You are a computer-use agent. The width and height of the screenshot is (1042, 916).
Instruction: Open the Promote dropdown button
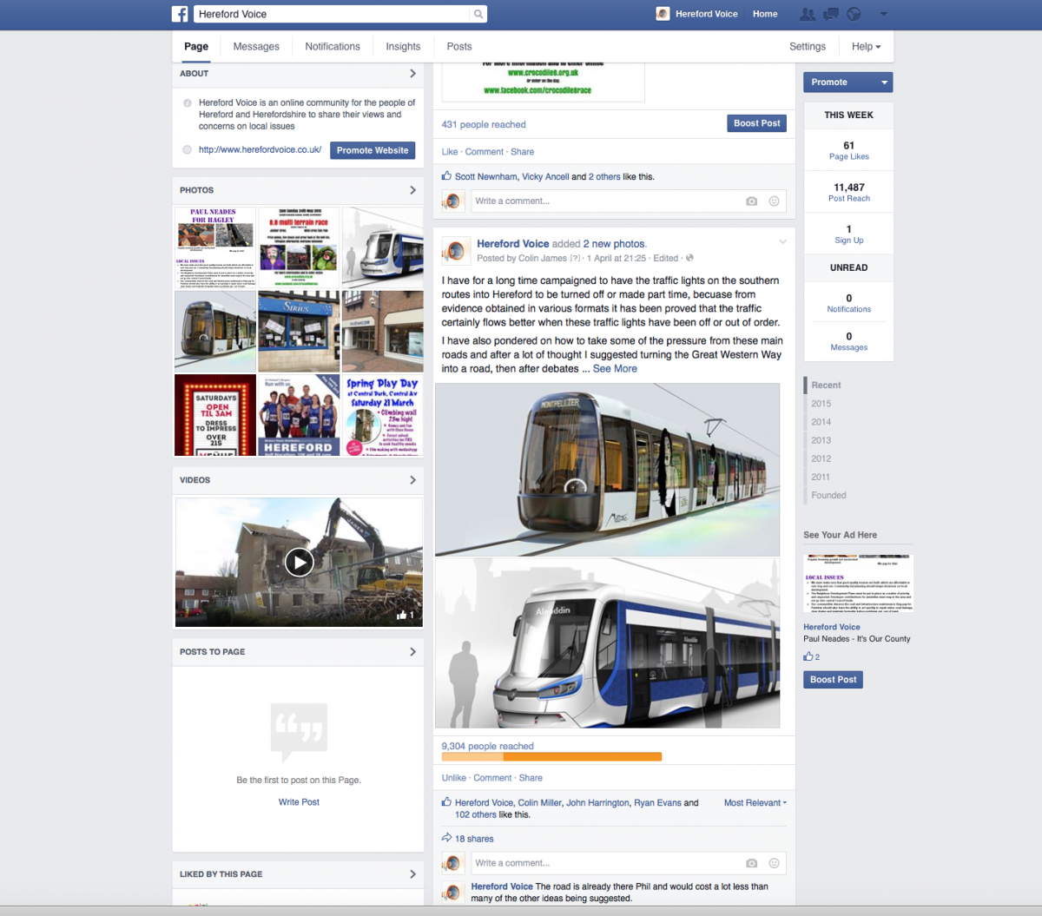[848, 82]
